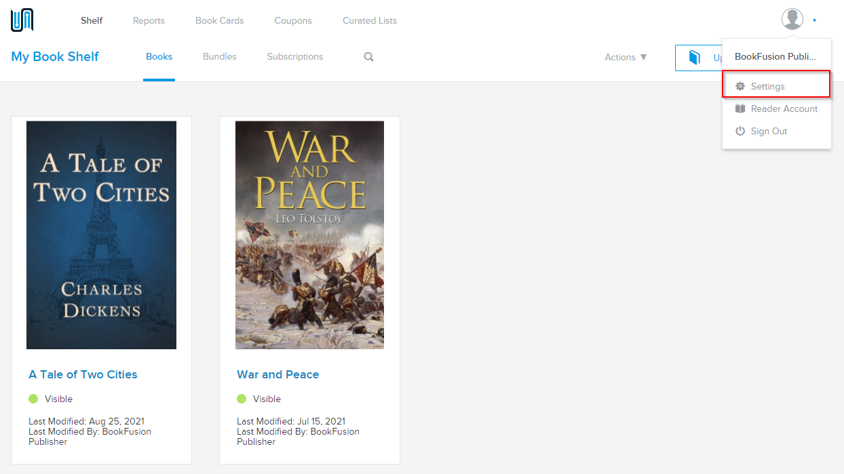Choose Reader Account in the account menu

777,108
